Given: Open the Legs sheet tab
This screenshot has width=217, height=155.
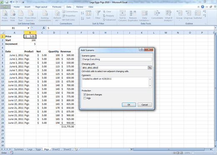Looking at the screenshot, I should pyautogui.click(x=30, y=149).
